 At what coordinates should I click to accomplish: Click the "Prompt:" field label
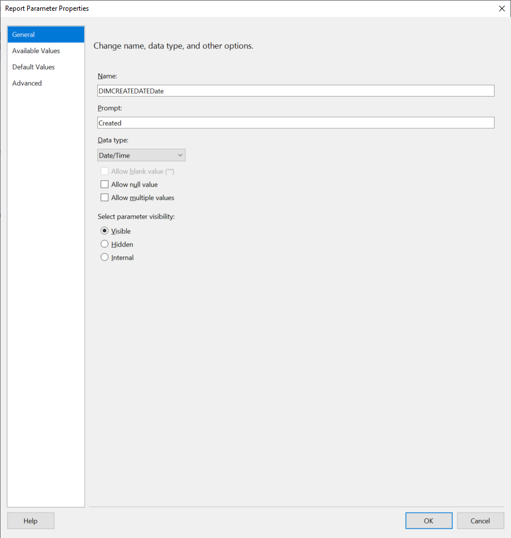(x=110, y=108)
